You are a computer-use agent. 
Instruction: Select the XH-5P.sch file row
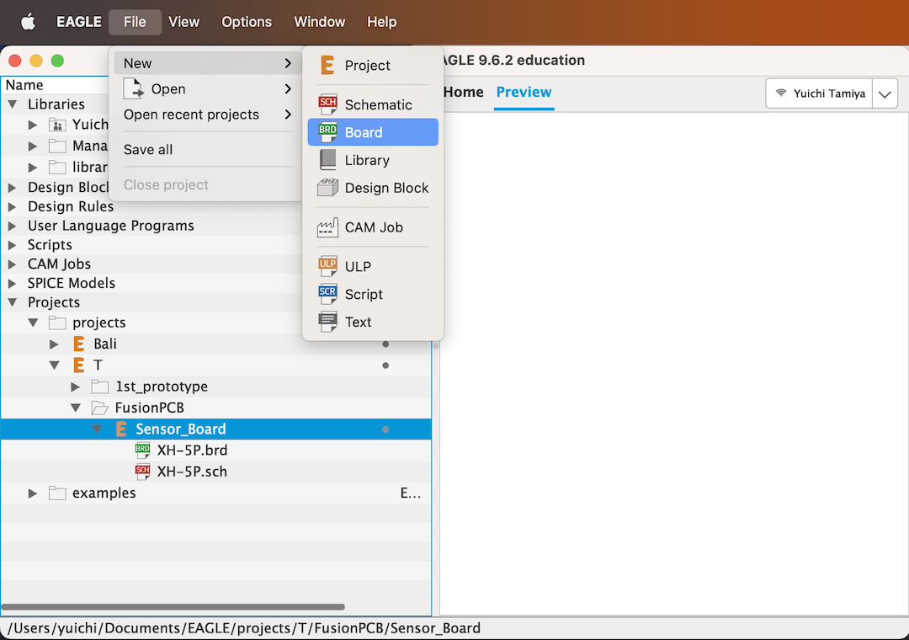(x=216, y=472)
